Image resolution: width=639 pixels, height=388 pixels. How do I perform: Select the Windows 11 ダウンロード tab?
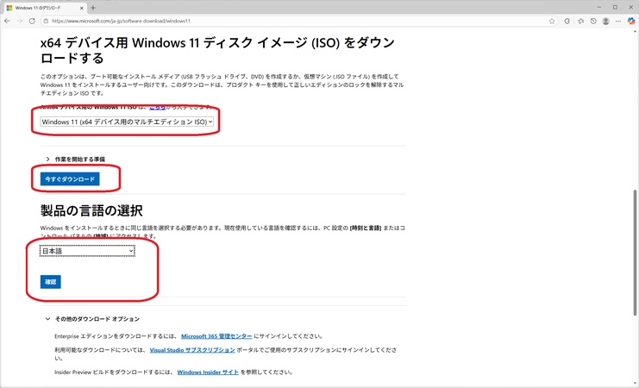(45, 8)
